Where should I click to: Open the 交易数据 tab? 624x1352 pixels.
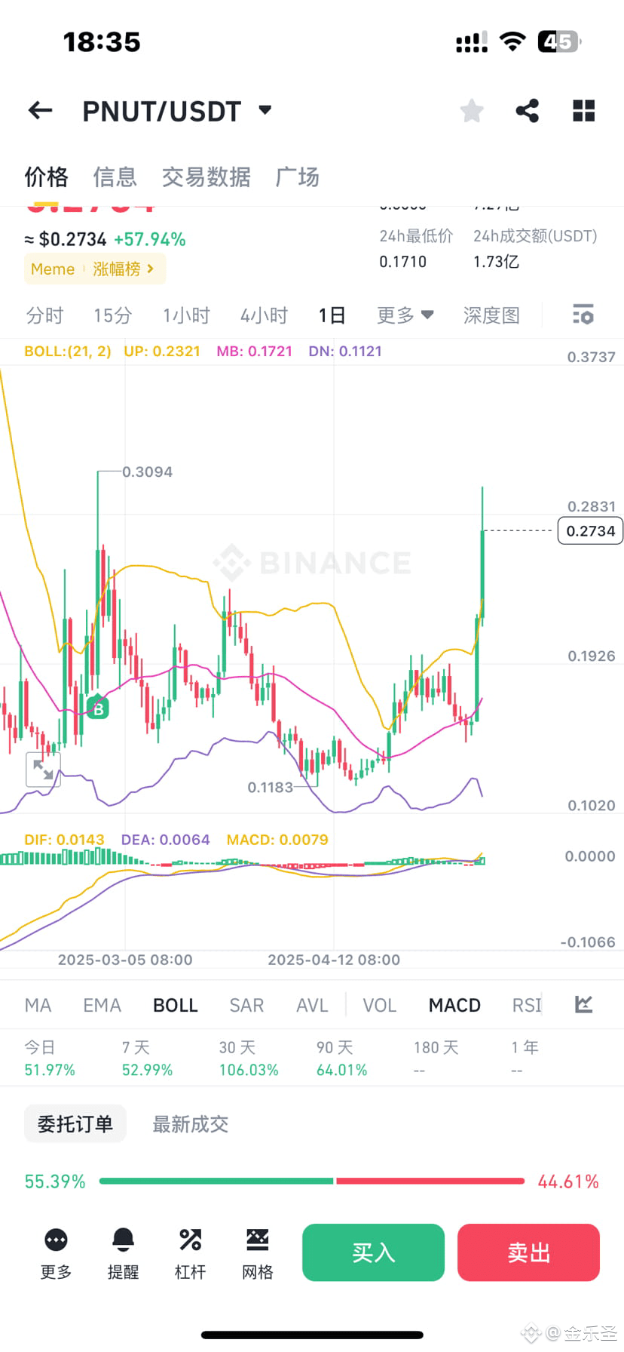click(x=206, y=177)
